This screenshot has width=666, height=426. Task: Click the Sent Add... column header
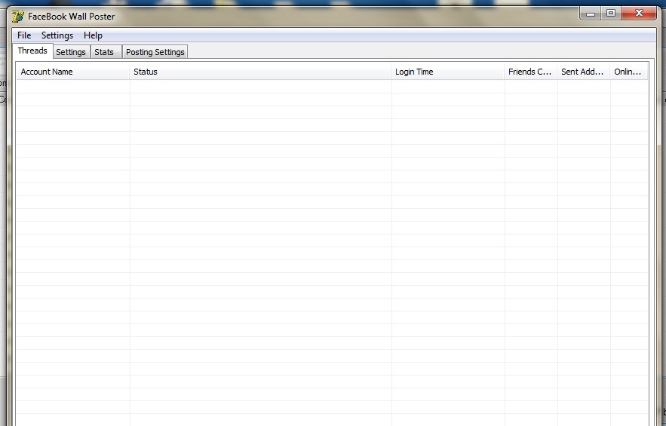(x=584, y=72)
